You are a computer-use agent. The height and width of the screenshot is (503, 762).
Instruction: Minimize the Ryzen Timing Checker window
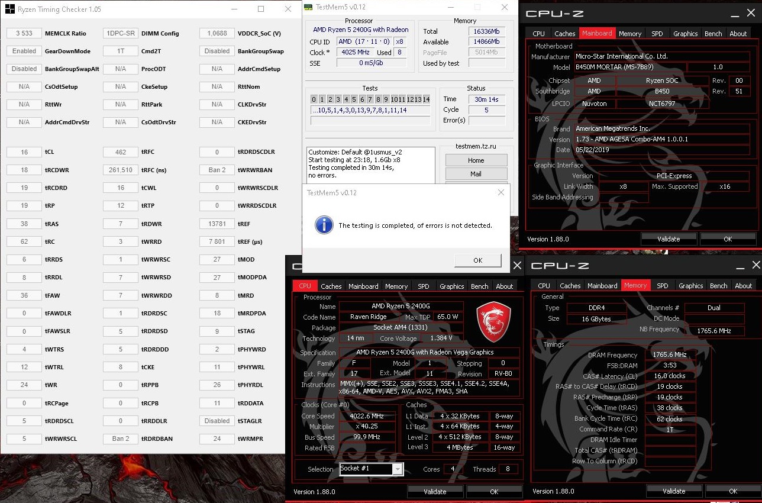pos(234,9)
